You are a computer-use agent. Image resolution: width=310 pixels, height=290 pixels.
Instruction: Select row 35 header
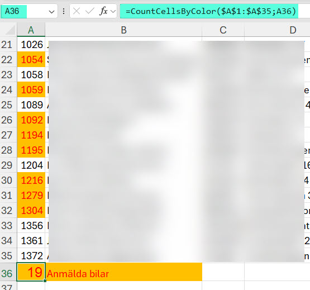click(8, 255)
